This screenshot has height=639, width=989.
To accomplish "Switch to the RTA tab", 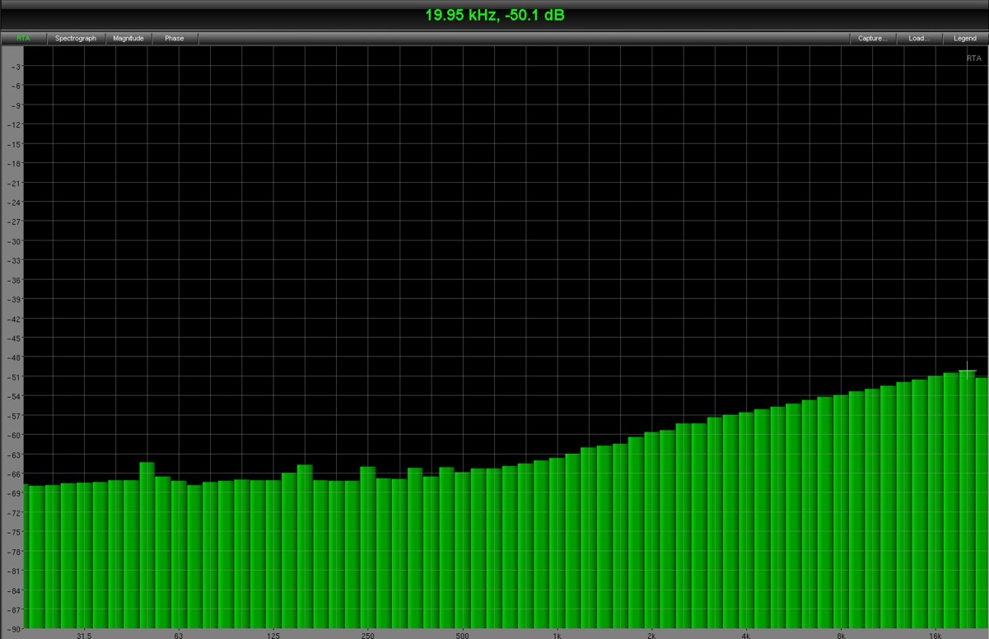I will 24,38.
